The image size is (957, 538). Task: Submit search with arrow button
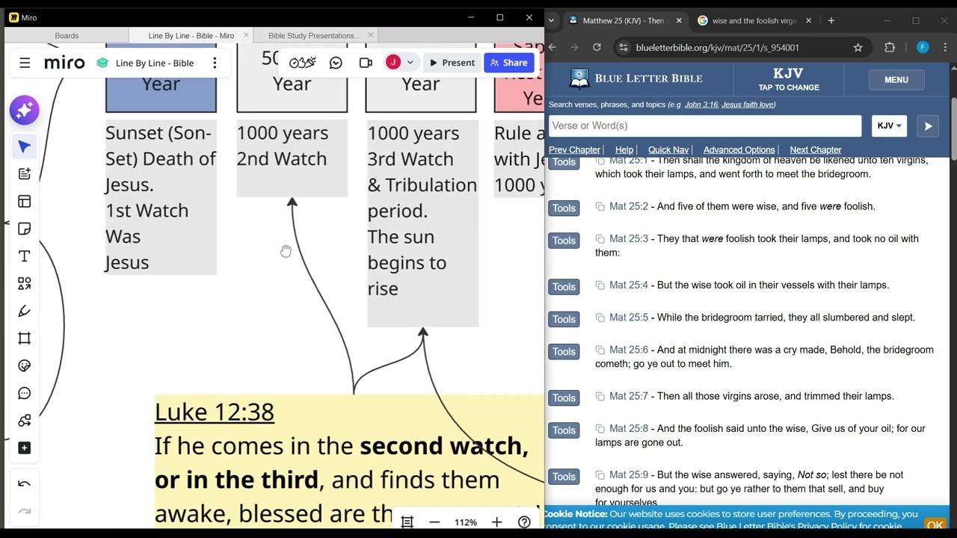[x=928, y=126]
